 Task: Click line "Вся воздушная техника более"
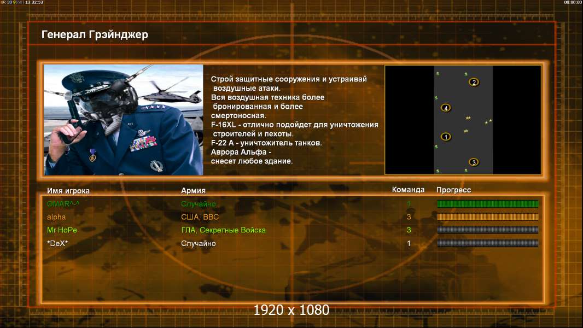[x=267, y=97]
